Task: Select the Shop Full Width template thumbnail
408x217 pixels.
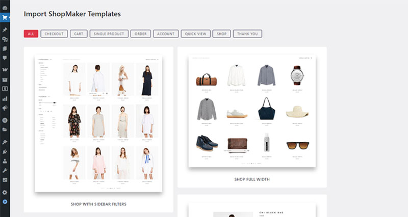Action: tap(252, 111)
